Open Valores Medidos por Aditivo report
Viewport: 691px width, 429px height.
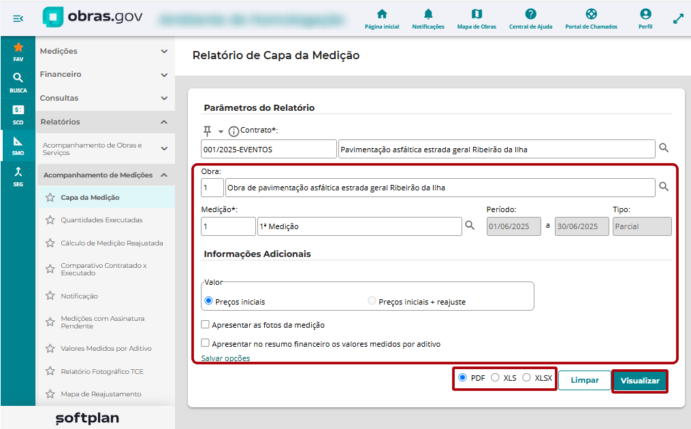(106, 349)
